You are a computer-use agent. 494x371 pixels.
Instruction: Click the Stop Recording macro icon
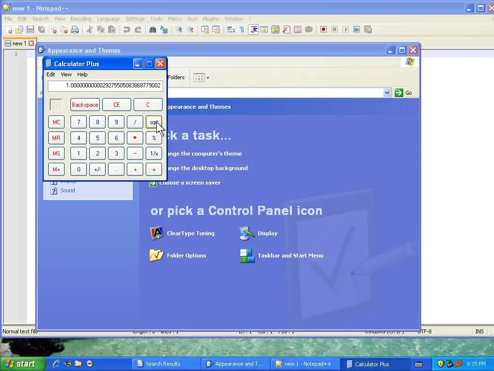click(x=335, y=29)
